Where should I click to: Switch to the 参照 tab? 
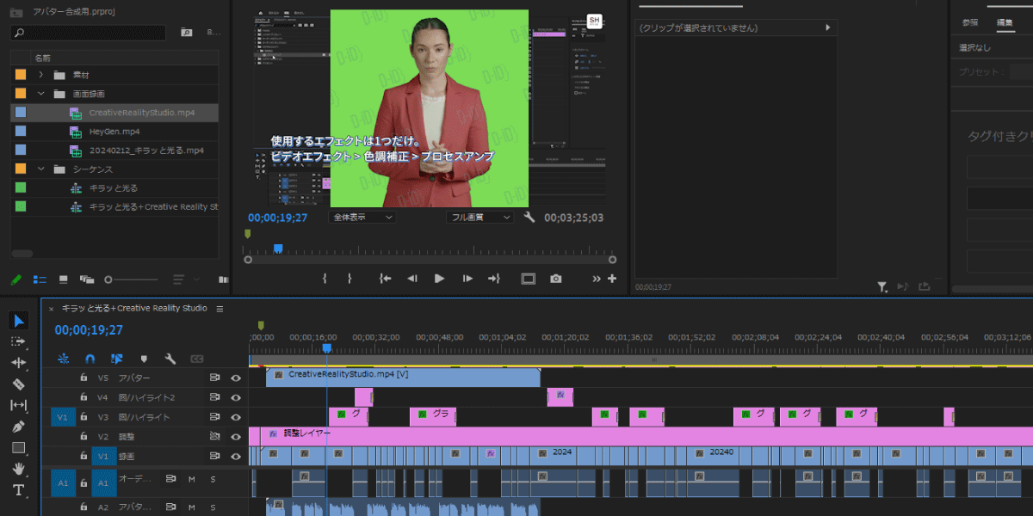pos(970,22)
